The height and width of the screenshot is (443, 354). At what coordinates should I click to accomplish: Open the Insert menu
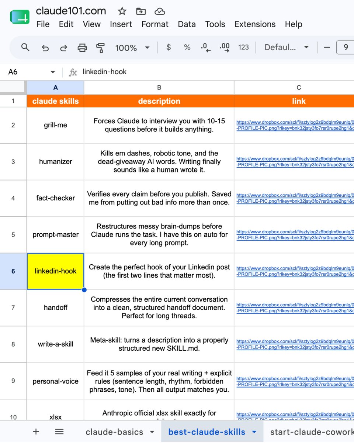pos(121,24)
